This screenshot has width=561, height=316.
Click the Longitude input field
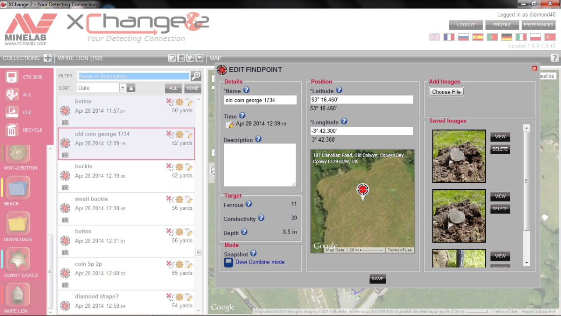click(362, 131)
